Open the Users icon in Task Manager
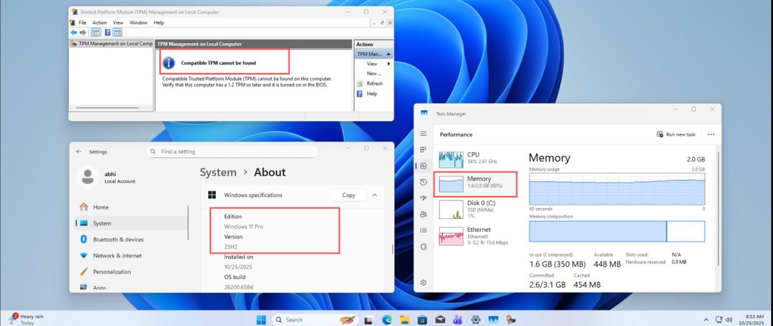The image size is (773, 326). point(423,215)
